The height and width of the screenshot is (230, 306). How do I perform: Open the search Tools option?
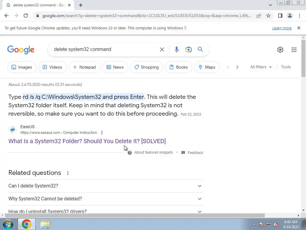[286, 67]
